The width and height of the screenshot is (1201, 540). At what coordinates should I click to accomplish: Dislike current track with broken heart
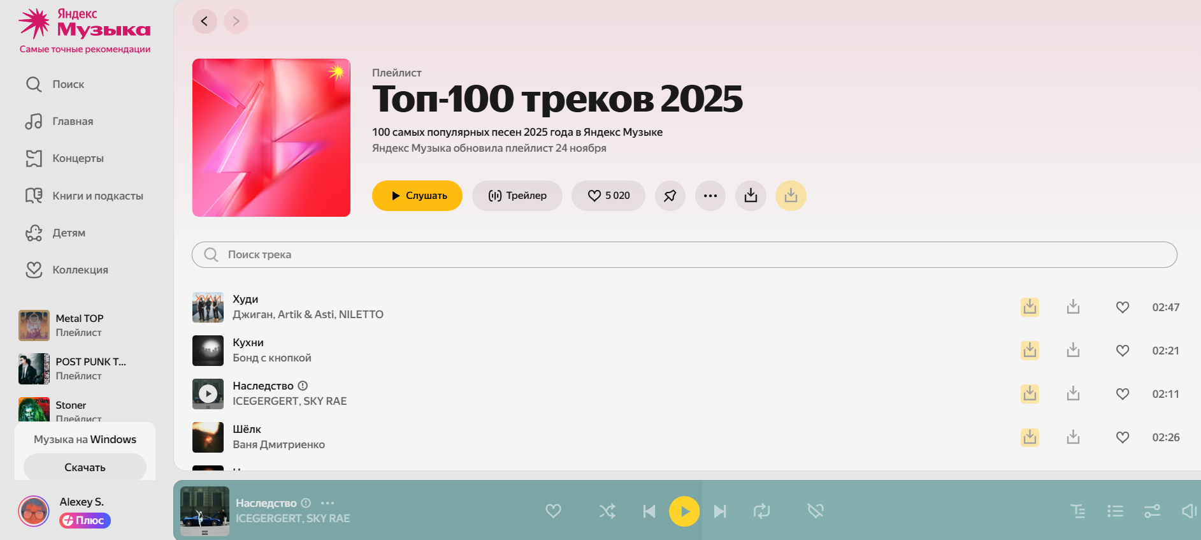click(816, 511)
